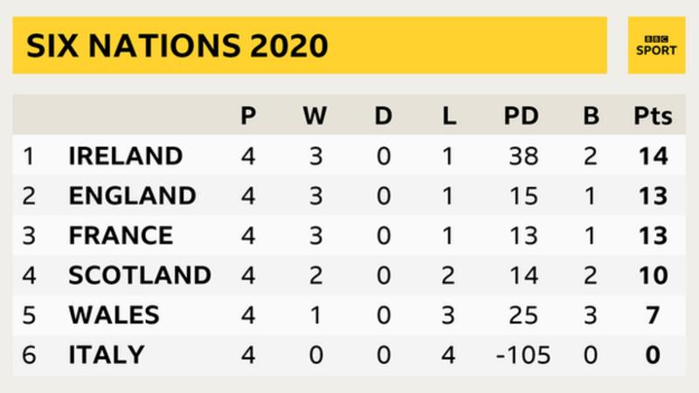Select the ITALY team name
This screenshot has height=393, width=699.
tap(106, 355)
